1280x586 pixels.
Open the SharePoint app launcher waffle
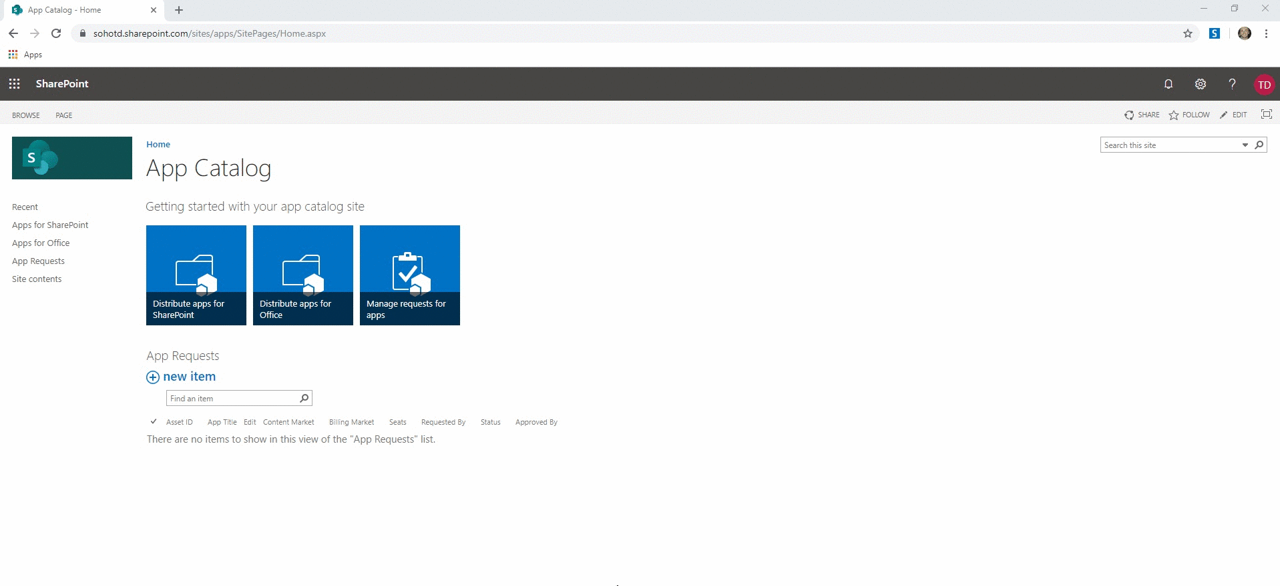click(14, 84)
